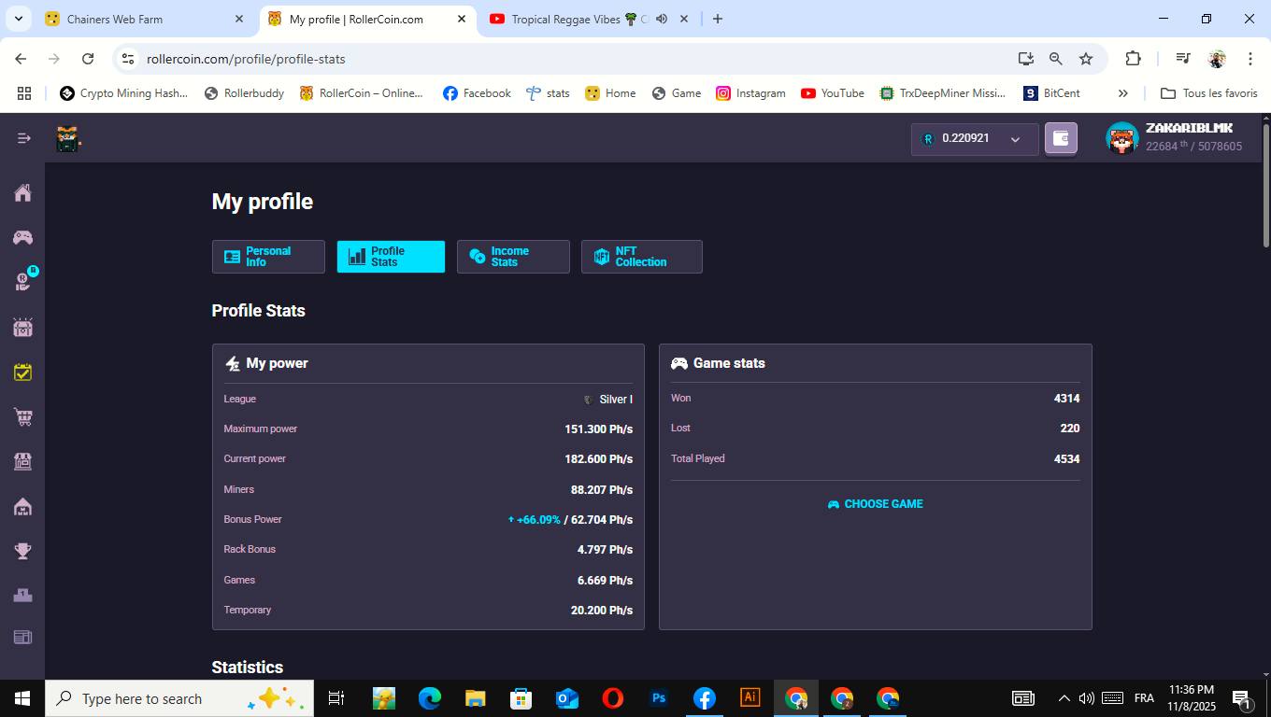Viewport: 1271px width, 717px height.
Task: Show more bookmarks via the overflow chevron
Action: tap(1122, 93)
